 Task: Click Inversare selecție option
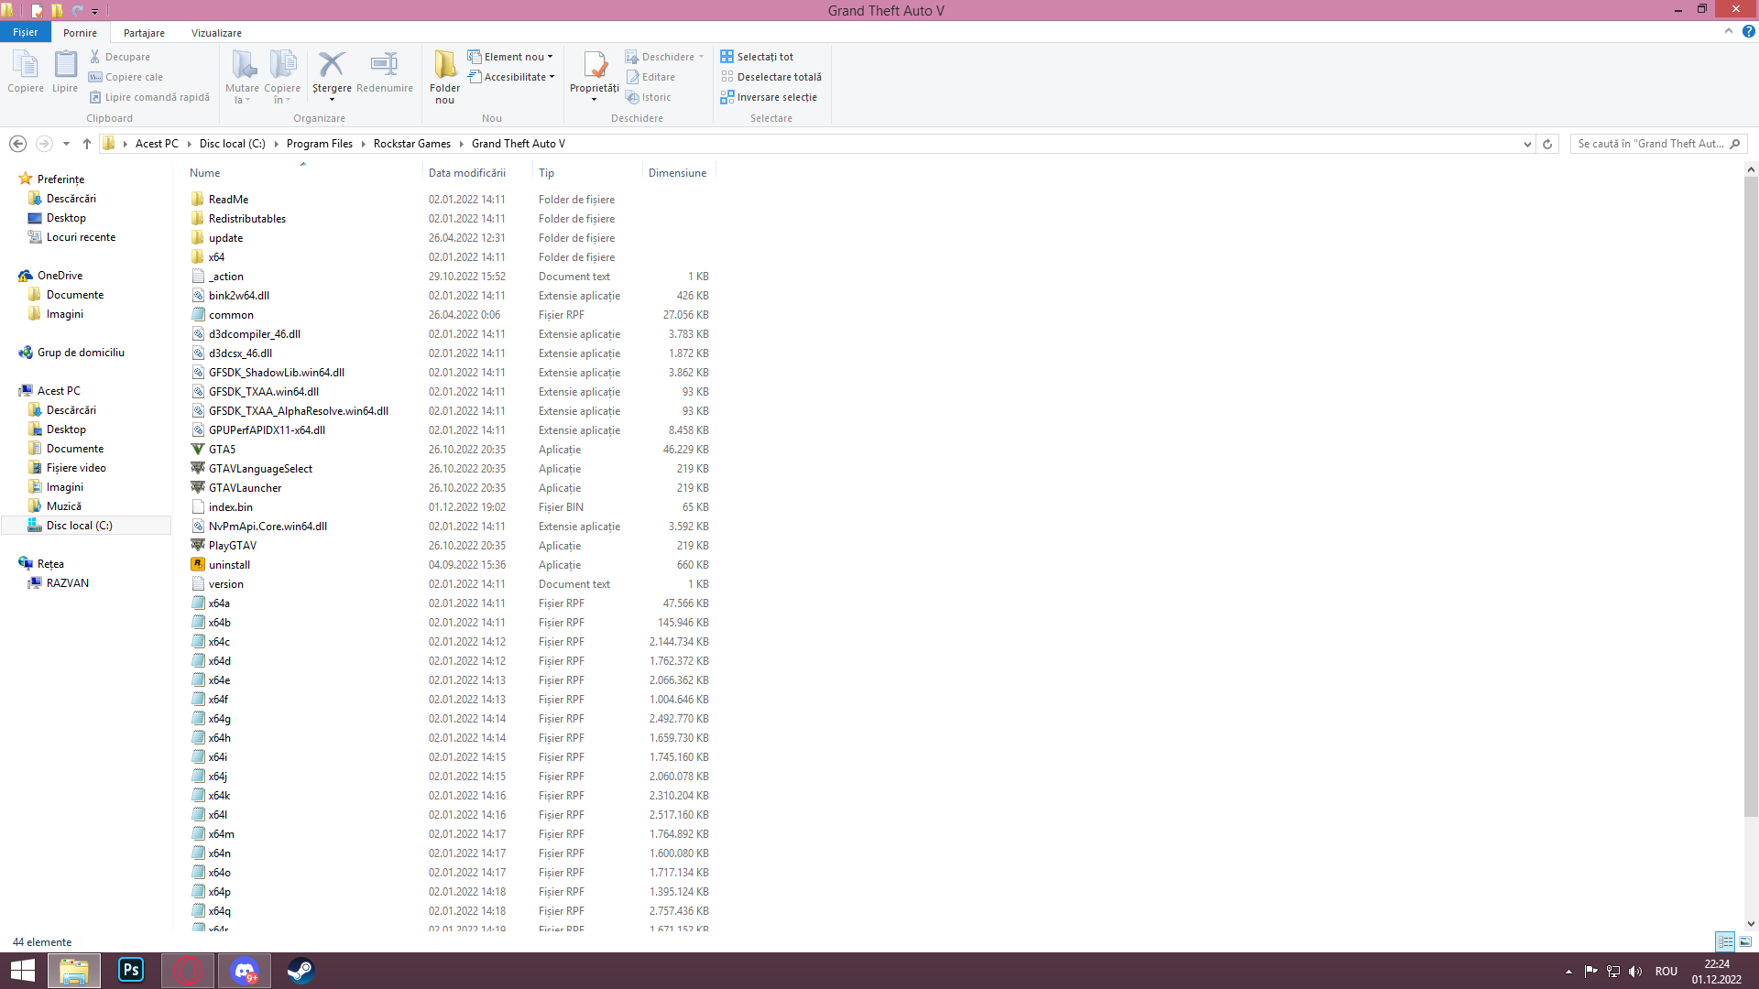pyautogui.click(x=769, y=97)
